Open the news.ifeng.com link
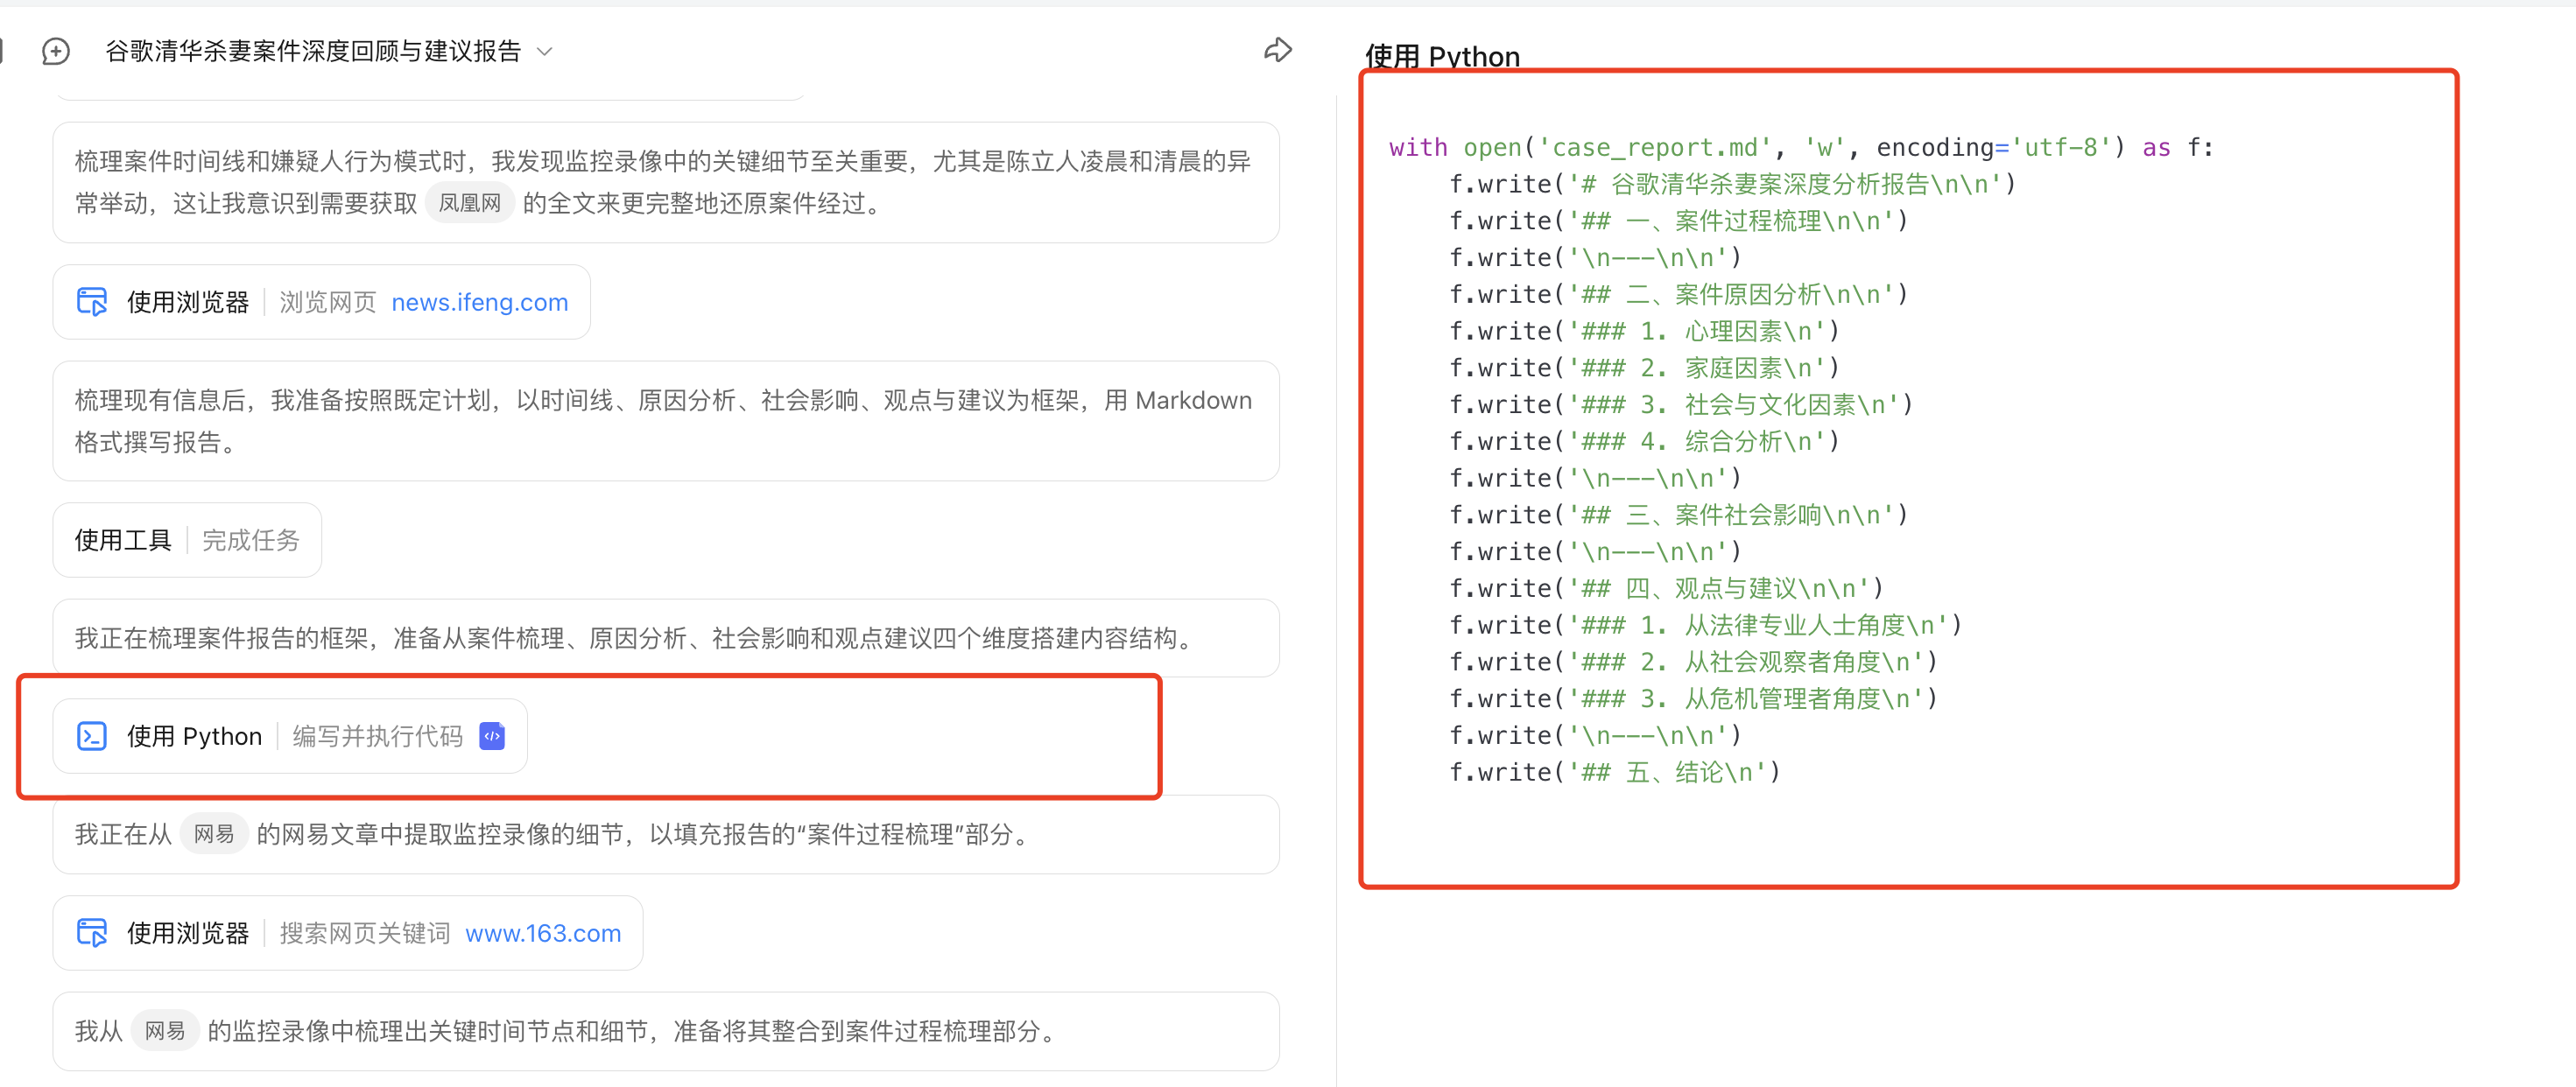The image size is (2576, 1087). coord(479,302)
